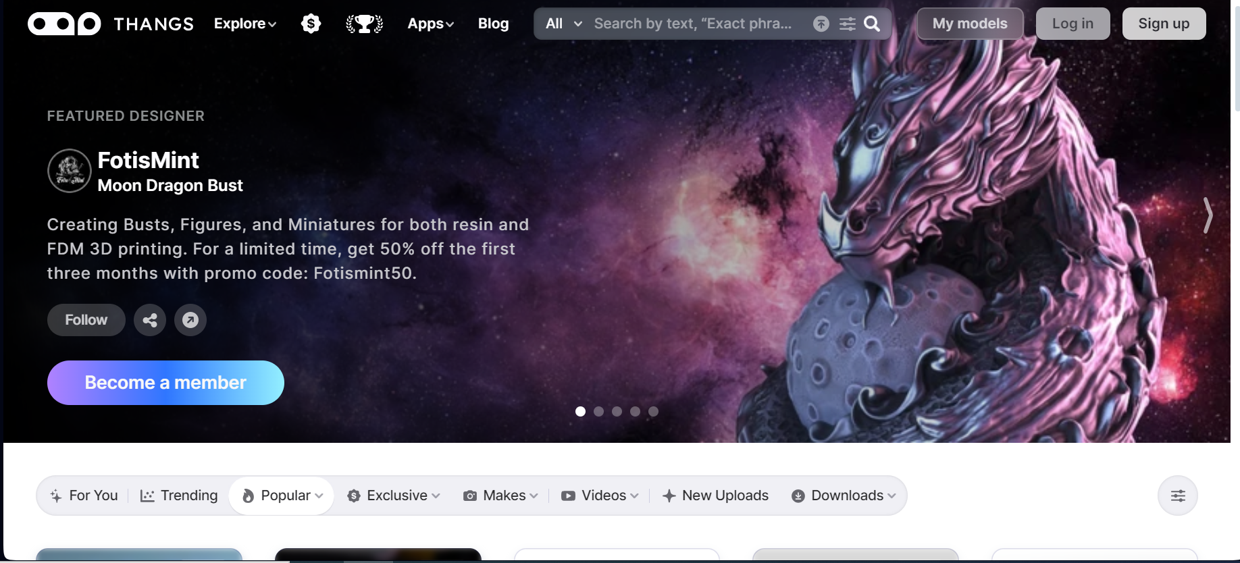Select the third carousel slide dot

[617, 411]
